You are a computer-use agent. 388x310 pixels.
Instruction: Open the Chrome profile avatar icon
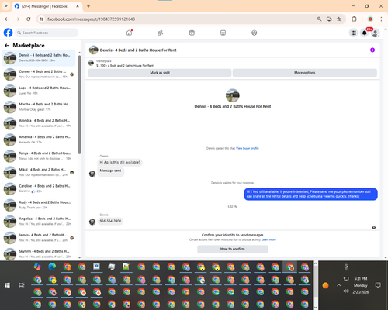pos(370,19)
